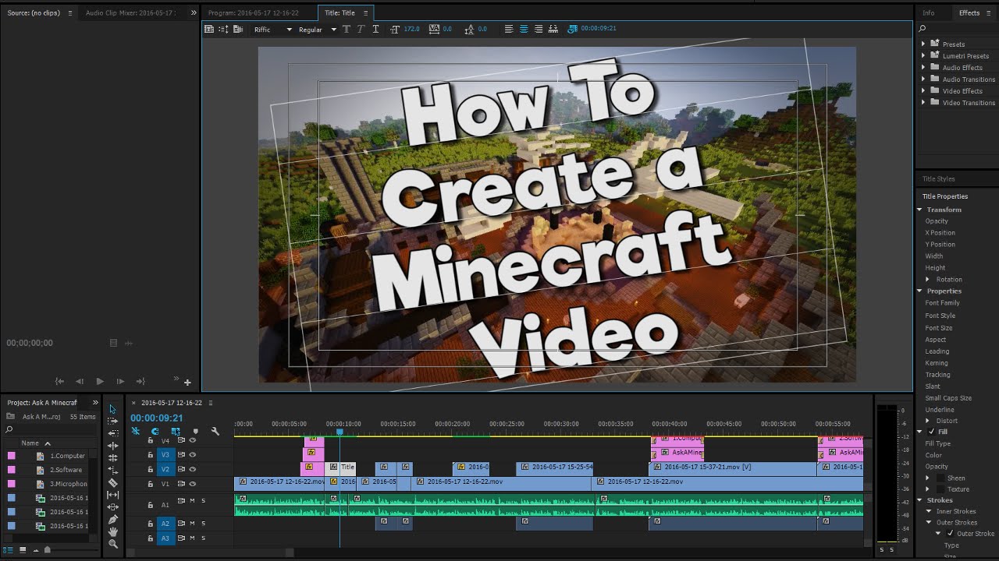Click the font size value 172.0
999x561 pixels.
411,29
